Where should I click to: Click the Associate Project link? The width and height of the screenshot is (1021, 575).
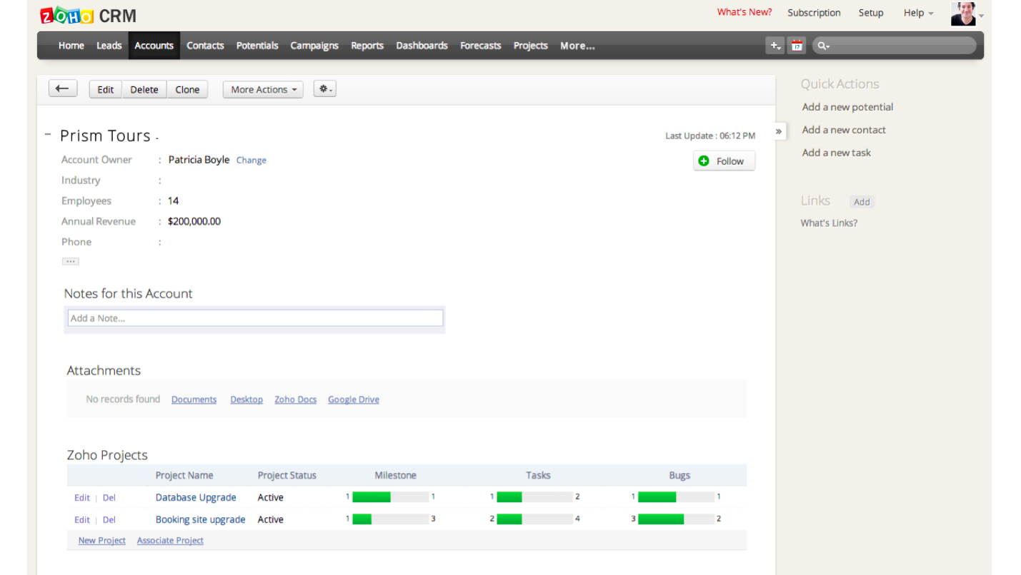click(170, 541)
